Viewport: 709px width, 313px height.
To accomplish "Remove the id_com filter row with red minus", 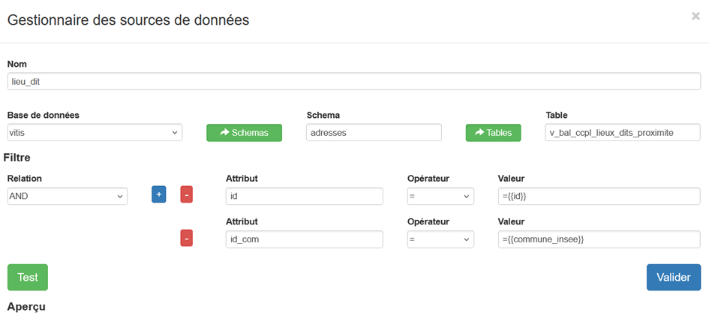I will [187, 238].
